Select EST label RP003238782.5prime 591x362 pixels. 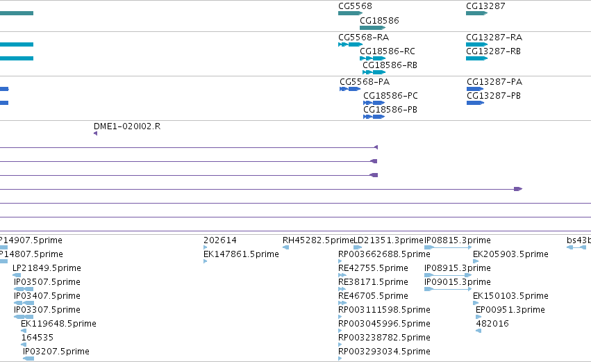point(384,338)
